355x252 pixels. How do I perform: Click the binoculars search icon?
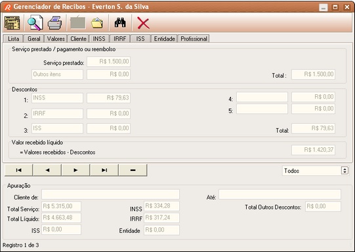click(120, 22)
